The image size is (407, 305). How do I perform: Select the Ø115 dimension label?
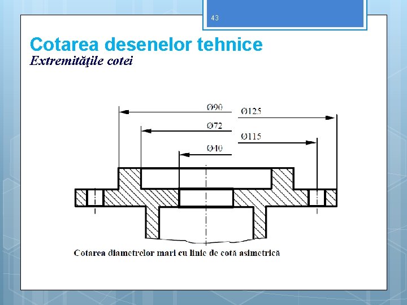[251, 137]
